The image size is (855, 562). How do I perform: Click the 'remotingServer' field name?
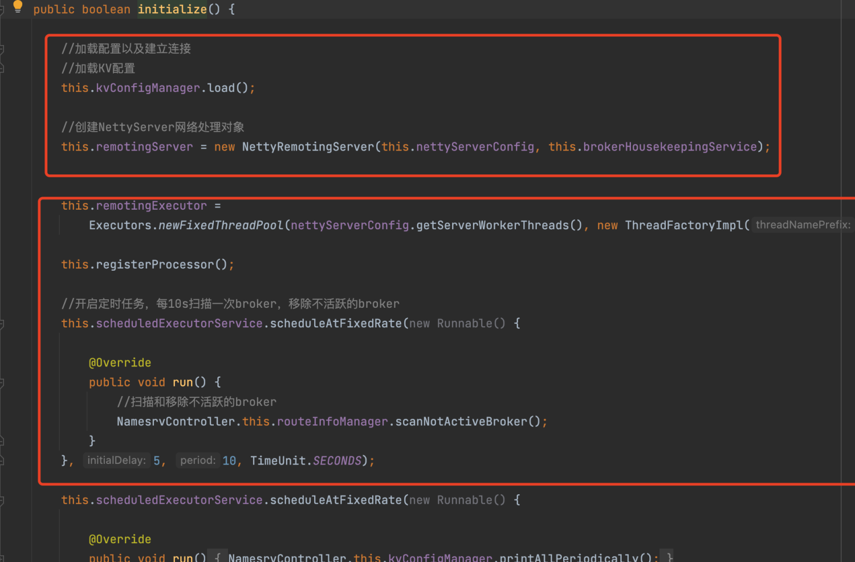144,146
